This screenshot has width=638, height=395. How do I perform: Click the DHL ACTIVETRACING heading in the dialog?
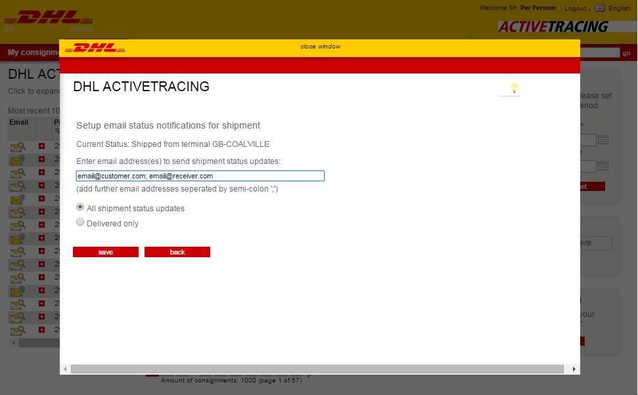tap(141, 87)
